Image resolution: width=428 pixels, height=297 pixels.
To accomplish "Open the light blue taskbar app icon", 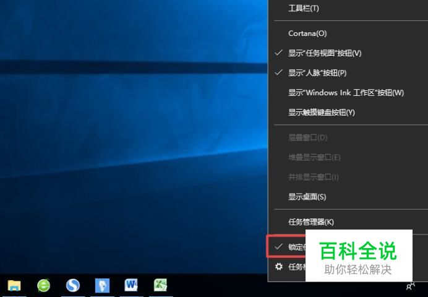I will click(x=102, y=285).
